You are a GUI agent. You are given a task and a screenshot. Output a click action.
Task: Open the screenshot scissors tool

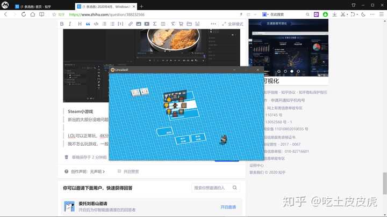pos(343,14)
